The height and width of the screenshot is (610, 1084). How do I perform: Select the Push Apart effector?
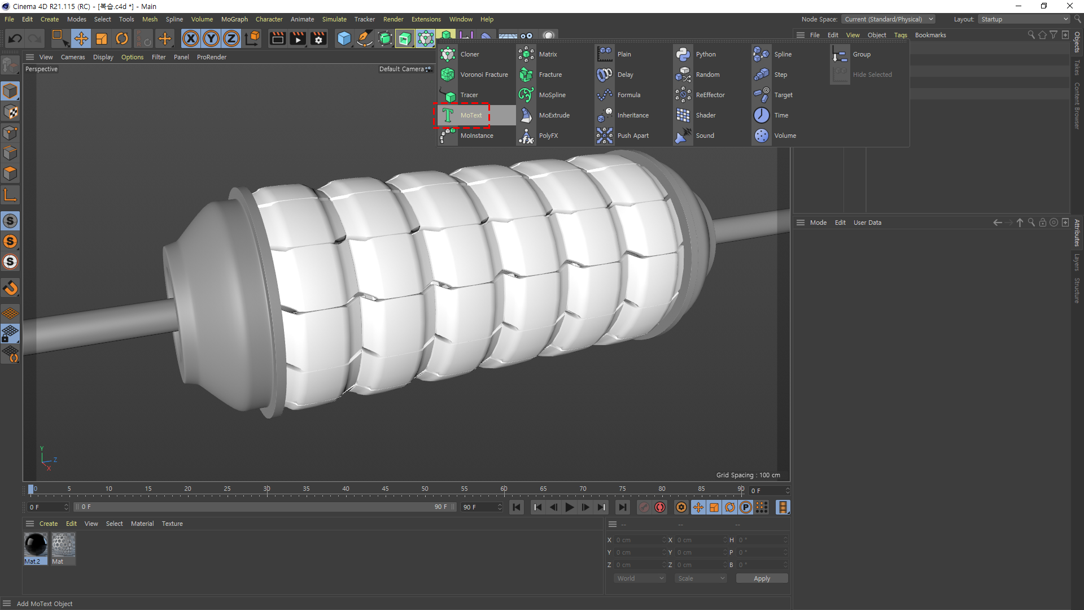(x=632, y=136)
